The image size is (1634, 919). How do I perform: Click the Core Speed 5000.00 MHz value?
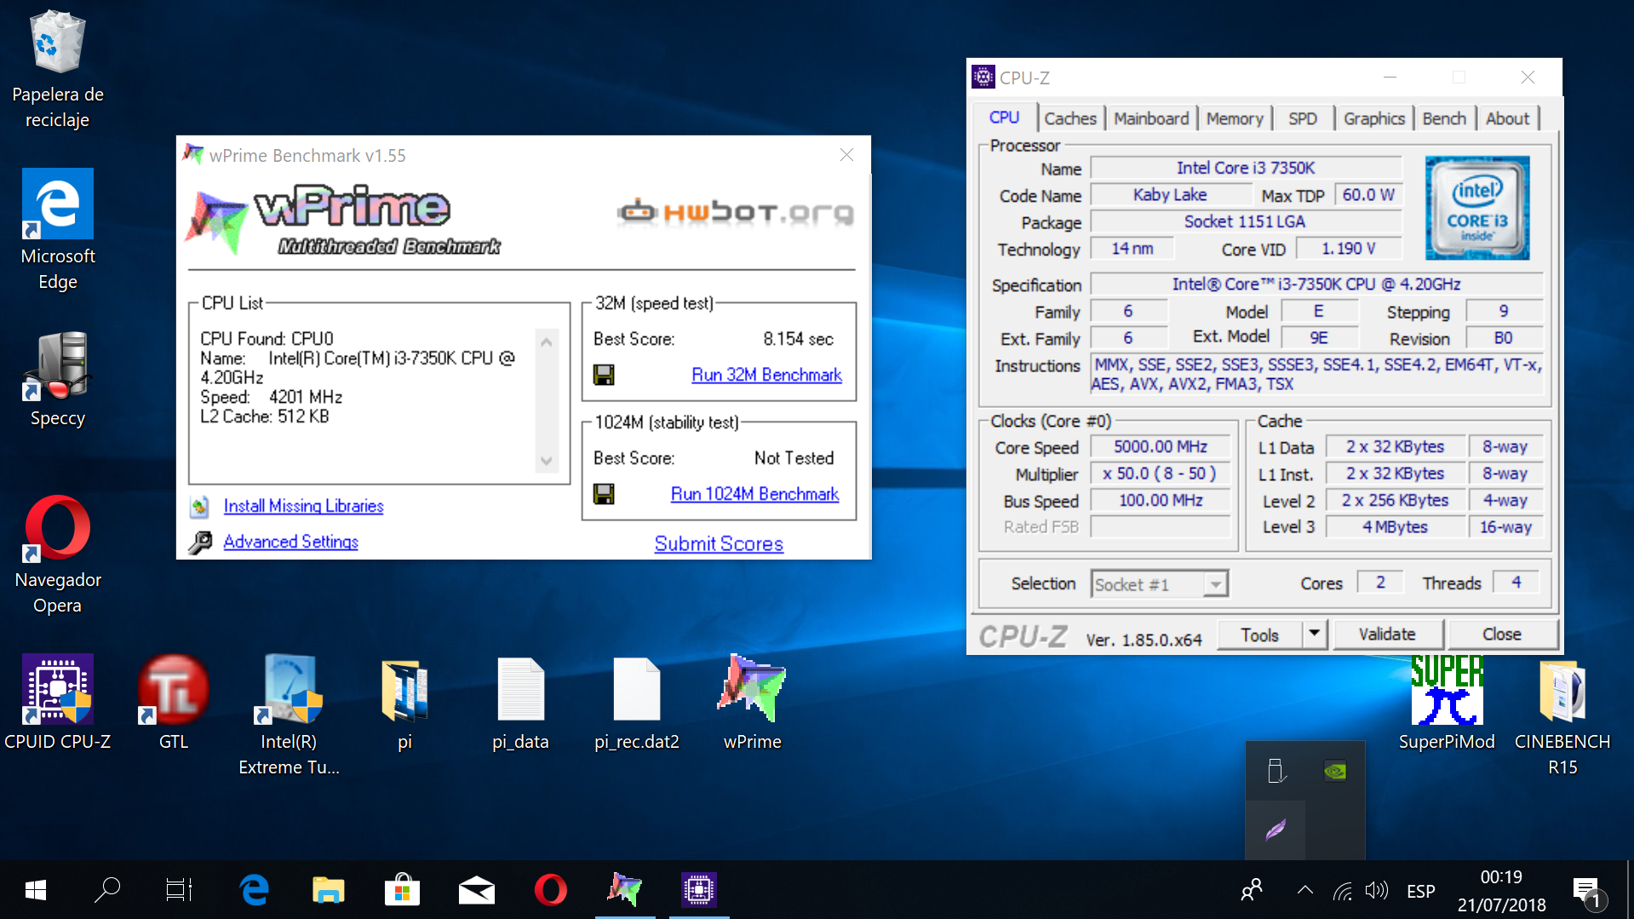pos(1160,446)
